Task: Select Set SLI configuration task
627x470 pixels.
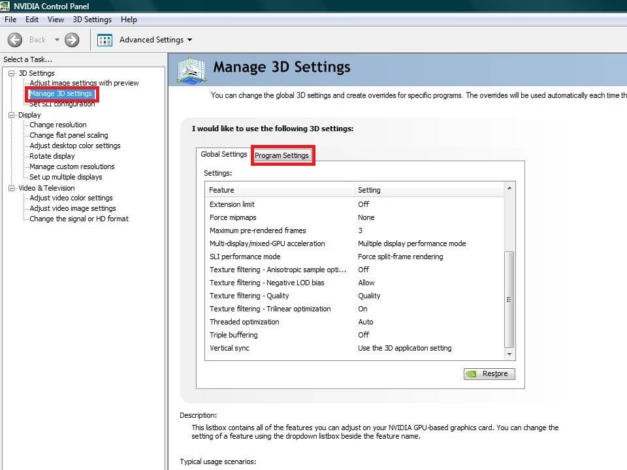Action: (62, 104)
